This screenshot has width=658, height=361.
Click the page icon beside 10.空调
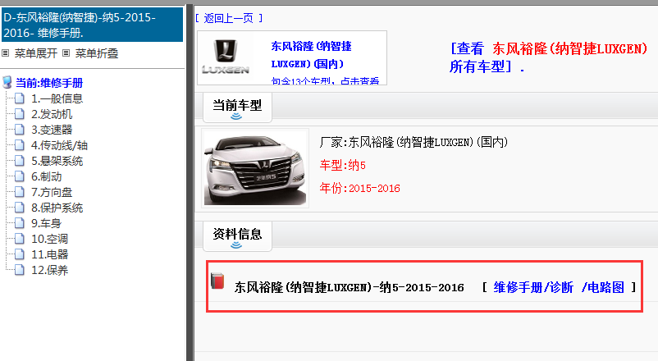[20, 239]
